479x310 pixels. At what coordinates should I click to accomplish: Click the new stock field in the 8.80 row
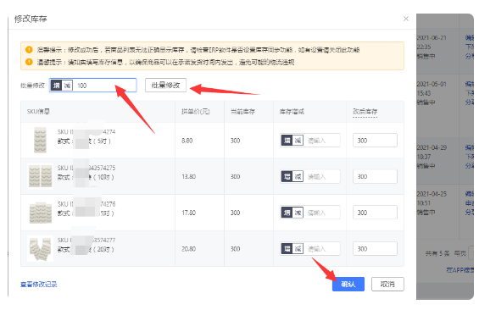tap(375, 141)
